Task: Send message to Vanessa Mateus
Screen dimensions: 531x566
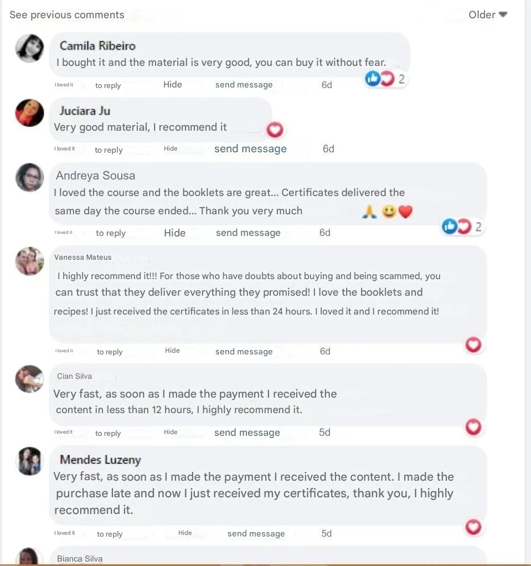Action: [x=244, y=352]
